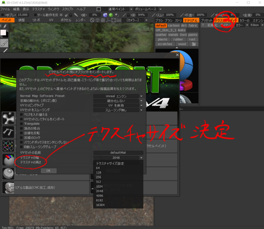Click the green sphere material icon
Image resolution: width=264 pixels, height=229 pixels.
coord(111,15)
